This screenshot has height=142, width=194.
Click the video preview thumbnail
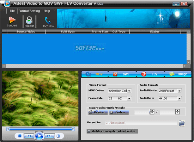click(x=40, y=99)
